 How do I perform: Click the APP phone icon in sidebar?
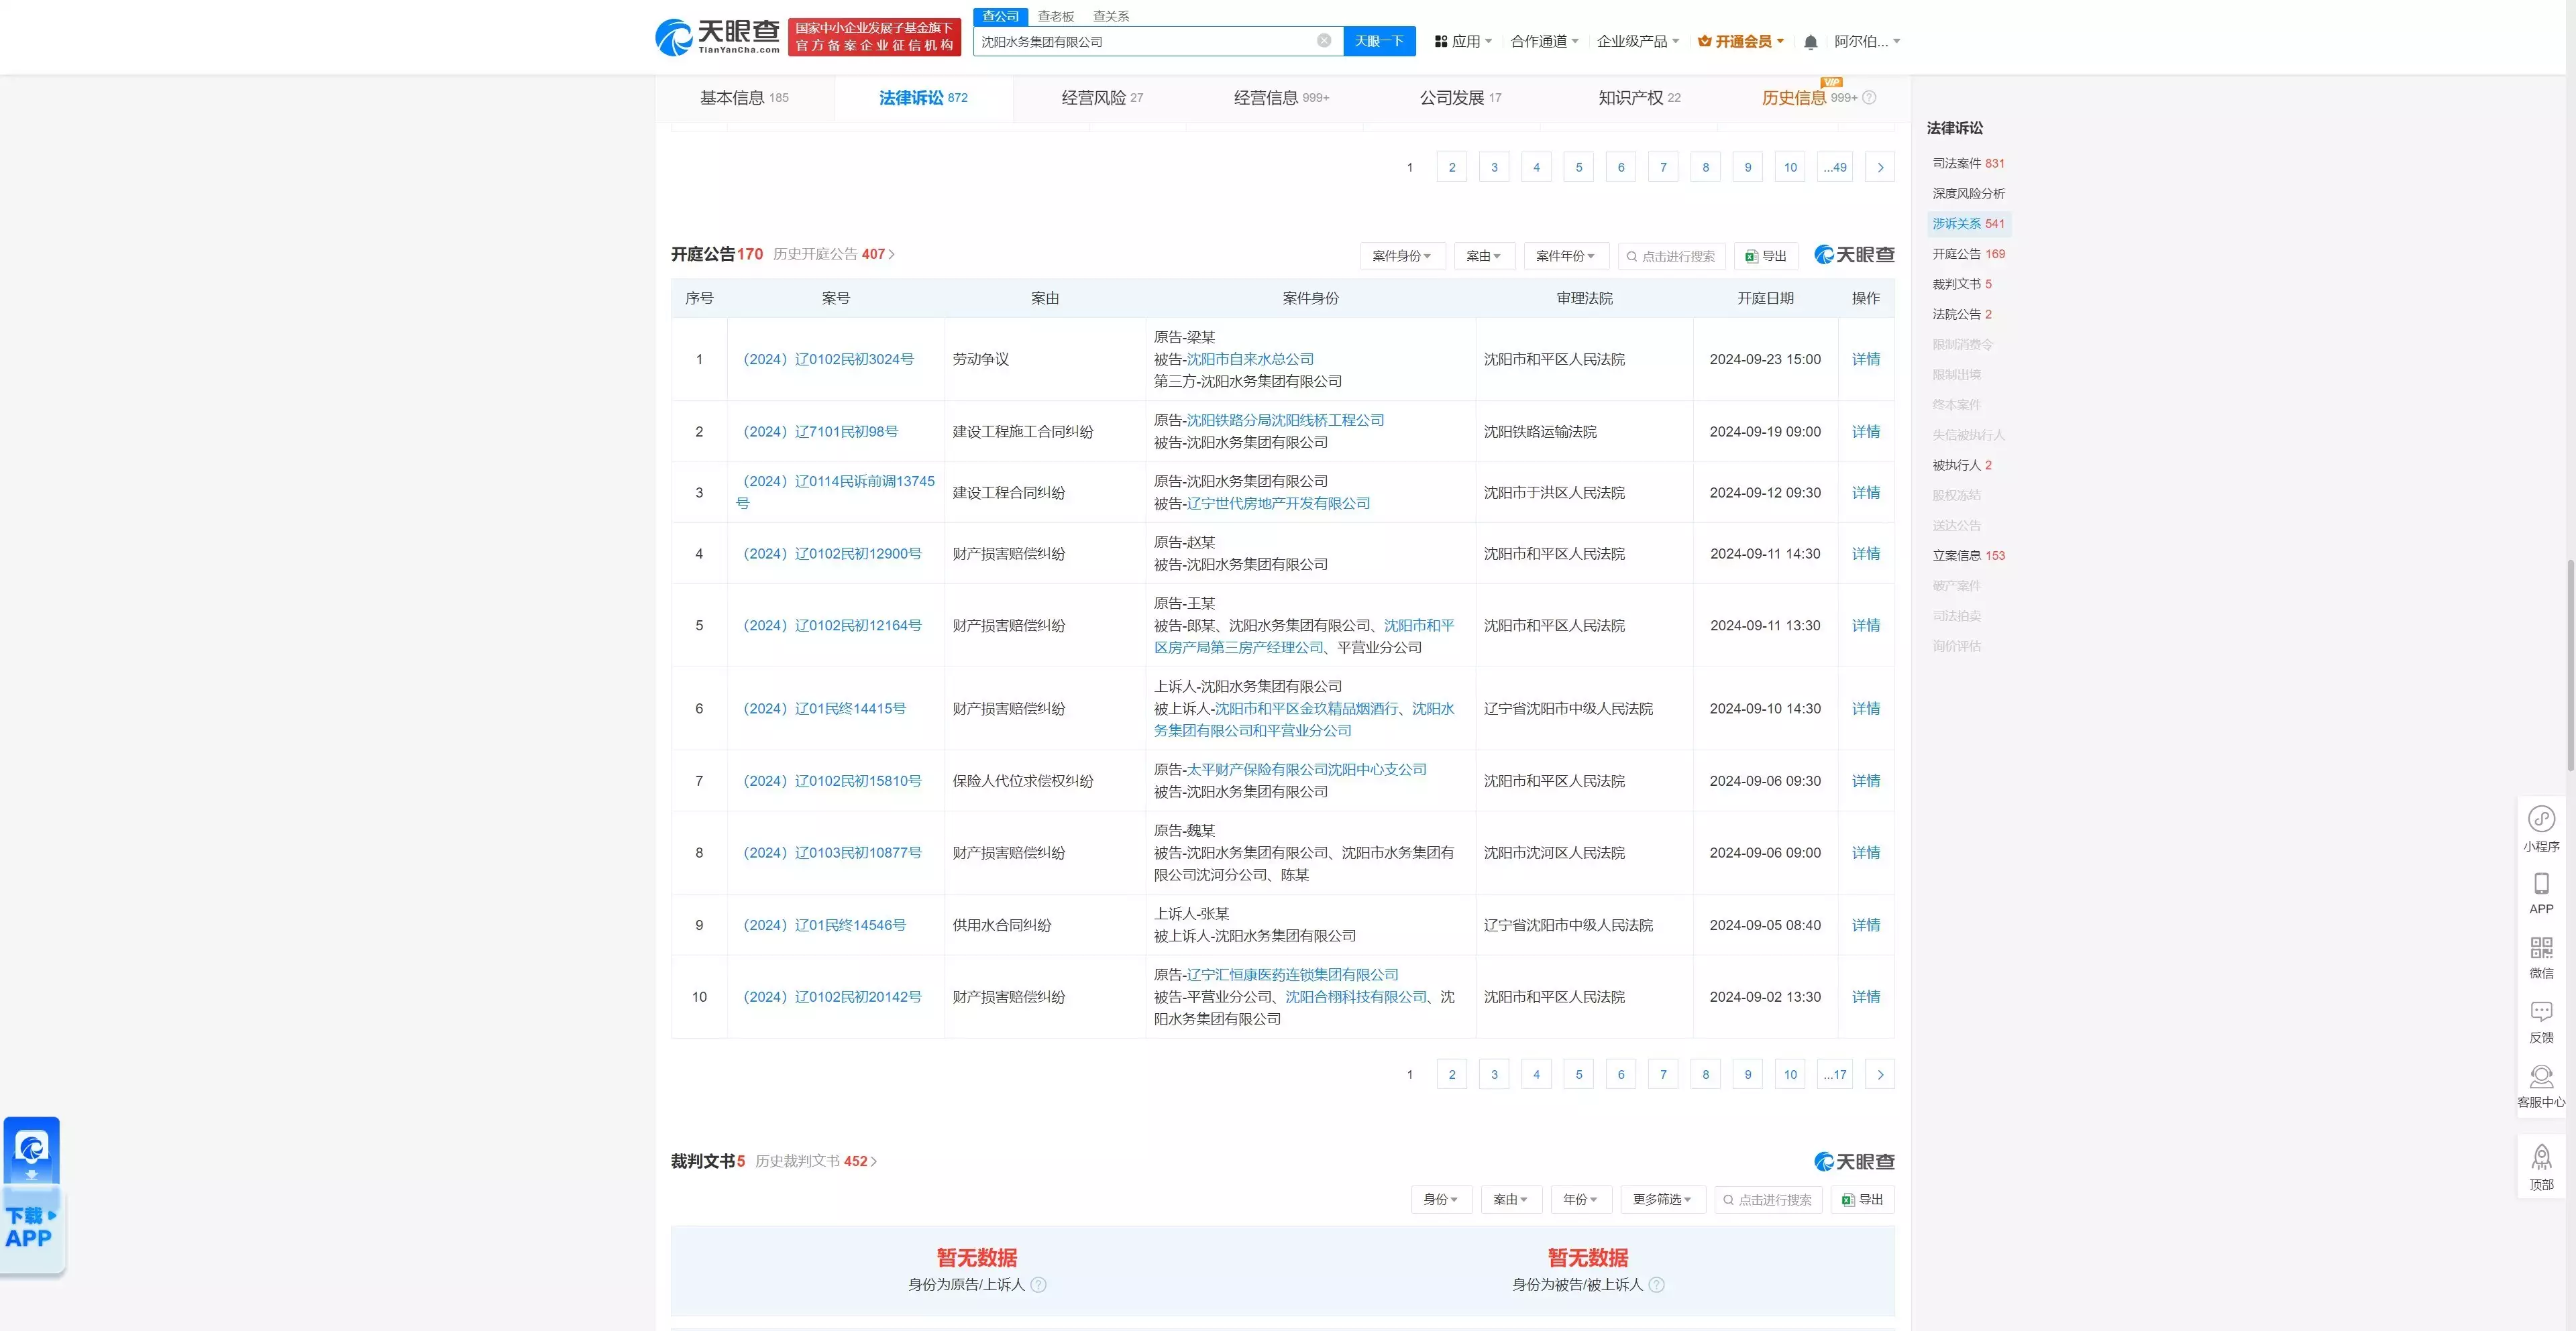tap(2541, 884)
